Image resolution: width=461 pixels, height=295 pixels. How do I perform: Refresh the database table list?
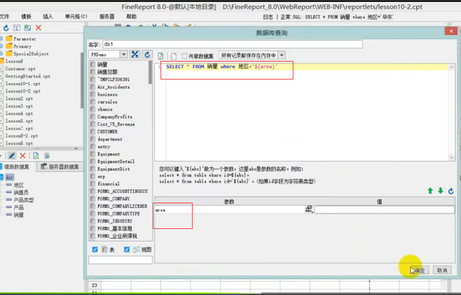tap(147, 55)
